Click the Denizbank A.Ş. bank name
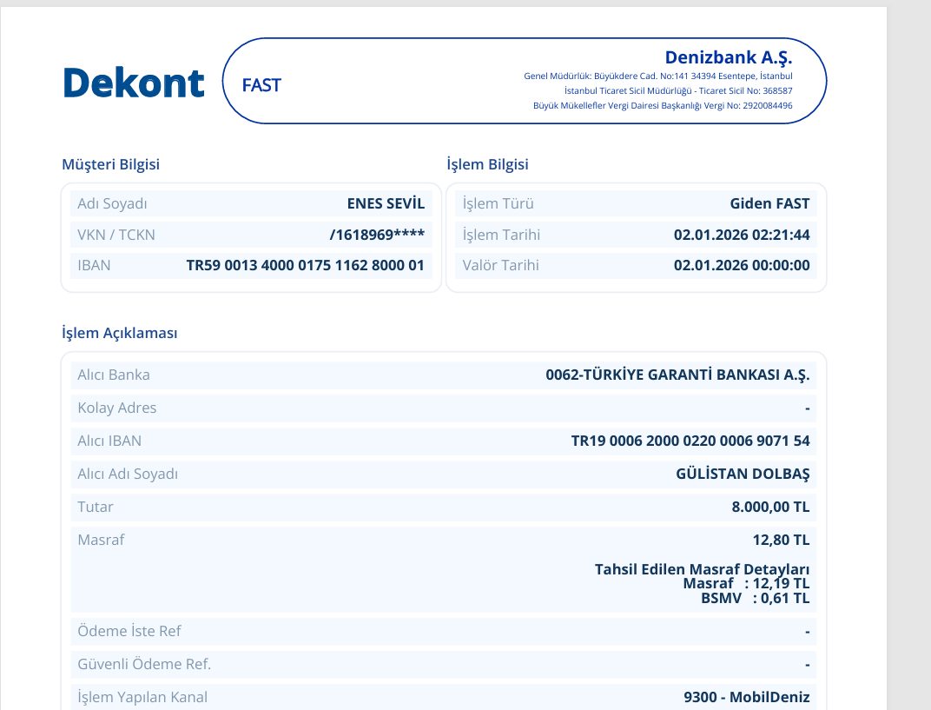Viewport: 931px width, 710px height. [729, 57]
